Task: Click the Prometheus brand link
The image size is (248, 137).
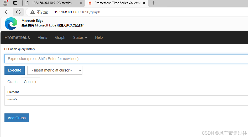Action: (17, 37)
